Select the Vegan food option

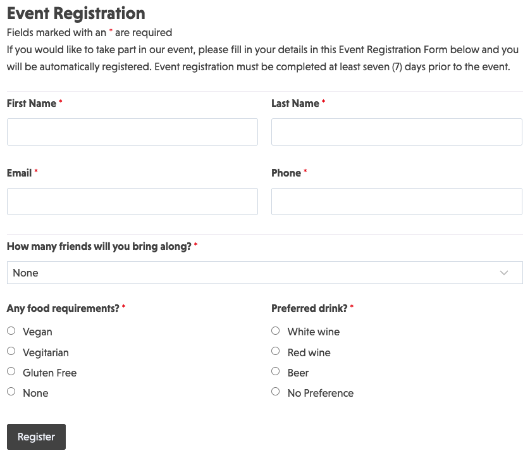[11, 331]
